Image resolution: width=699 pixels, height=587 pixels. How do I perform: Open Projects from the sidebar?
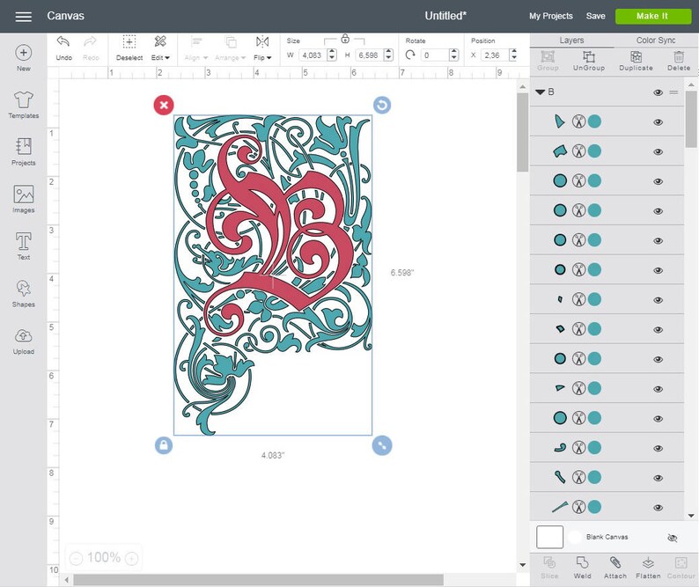pyautogui.click(x=24, y=152)
